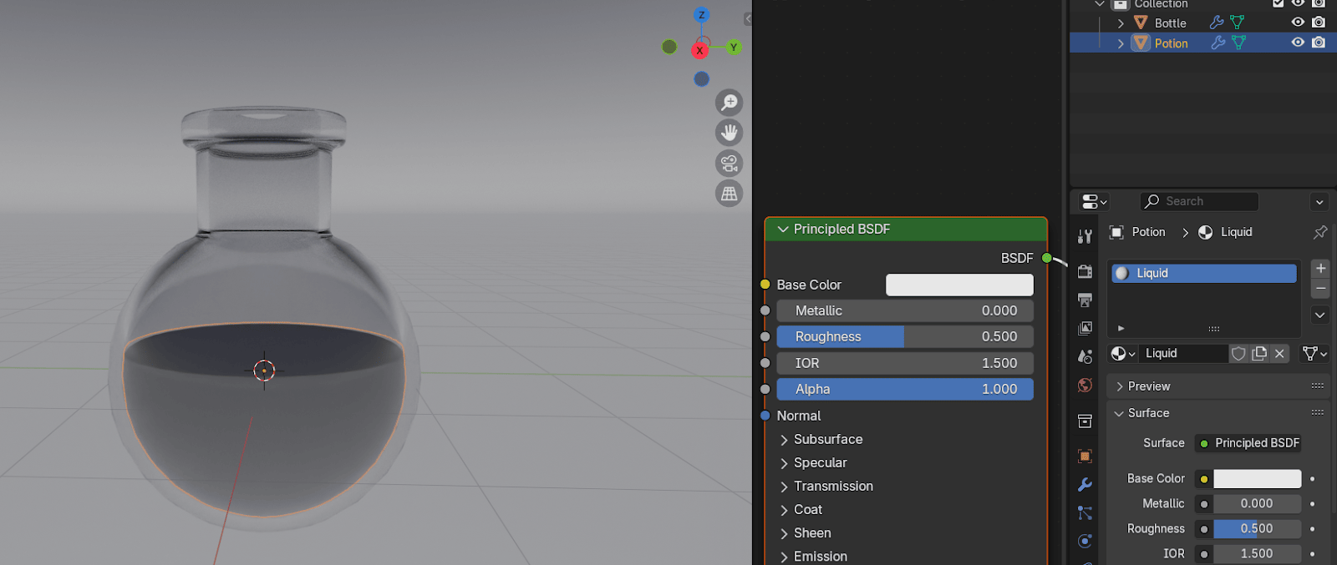Click the properties Search field
Viewport: 1337px width, 565px height.
(x=1199, y=201)
